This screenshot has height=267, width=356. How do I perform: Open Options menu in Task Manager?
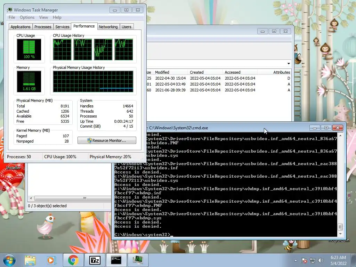tap(27, 17)
